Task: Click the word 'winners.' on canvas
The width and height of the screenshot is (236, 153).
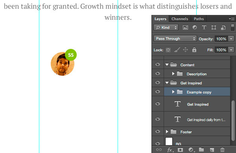Action: (118, 17)
